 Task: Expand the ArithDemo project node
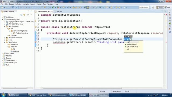2,17
